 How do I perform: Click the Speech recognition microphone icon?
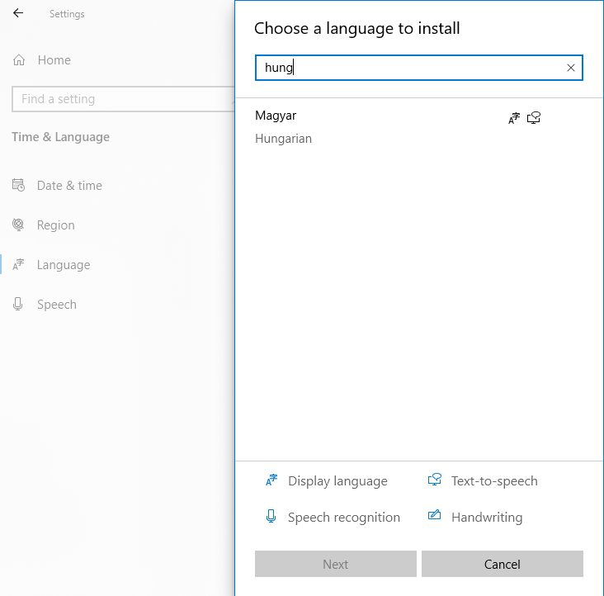coord(271,518)
